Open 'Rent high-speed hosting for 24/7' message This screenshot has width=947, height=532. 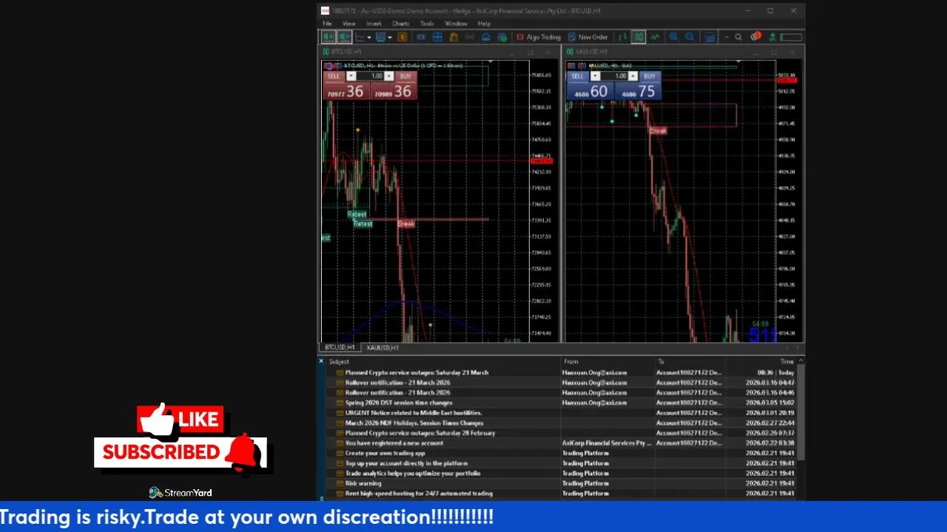419,494
